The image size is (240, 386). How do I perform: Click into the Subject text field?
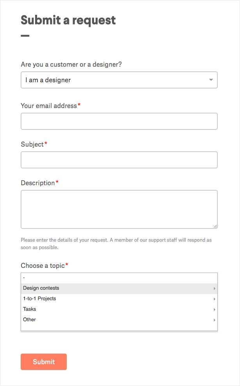[x=119, y=160]
